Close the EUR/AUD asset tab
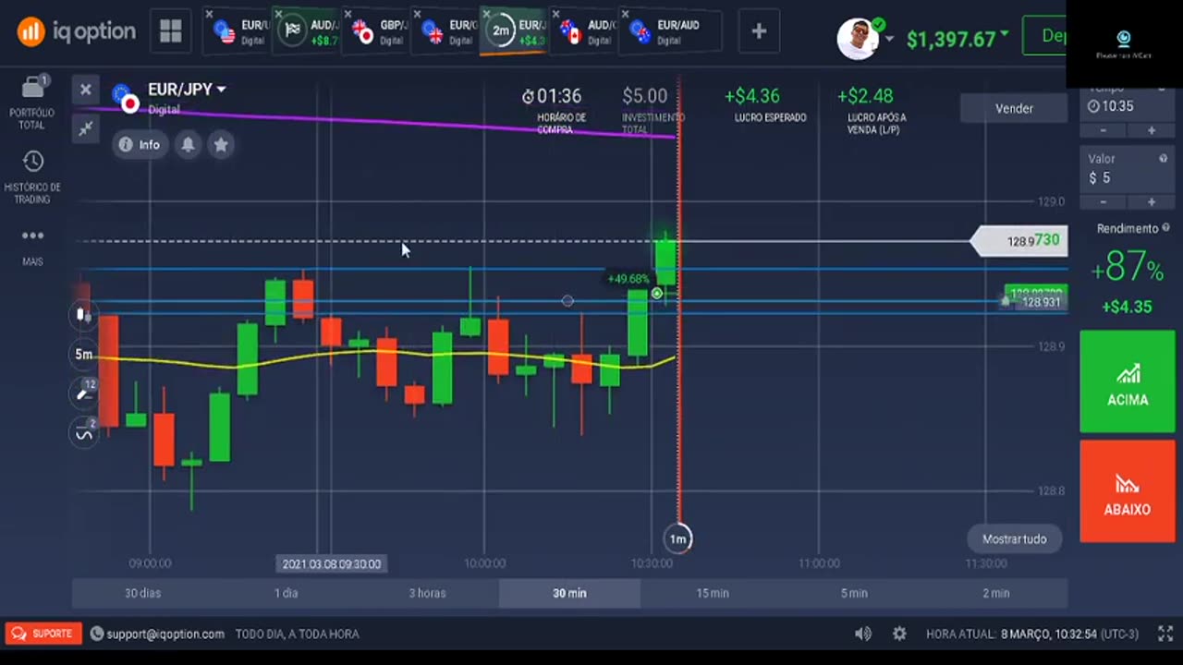Screen dimensions: 1183x665 pos(625,14)
